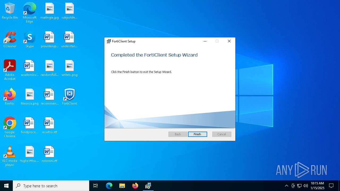Select the FortiClient desktop shortcut

pyautogui.click(x=69, y=97)
